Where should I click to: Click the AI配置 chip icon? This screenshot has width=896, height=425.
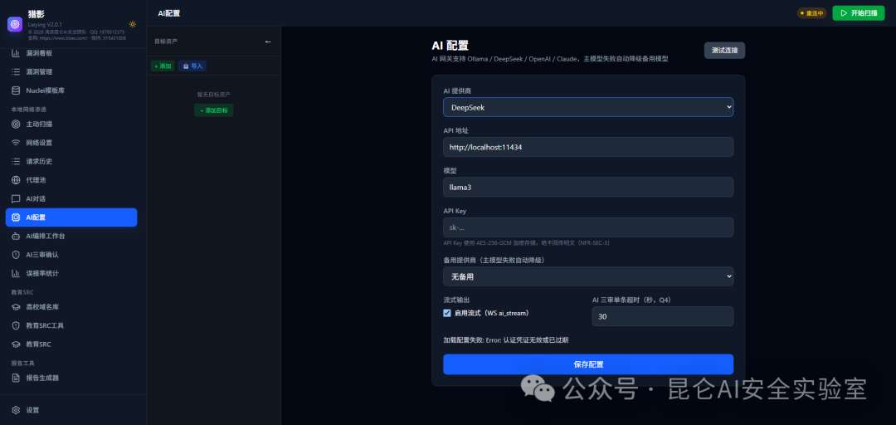point(16,217)
